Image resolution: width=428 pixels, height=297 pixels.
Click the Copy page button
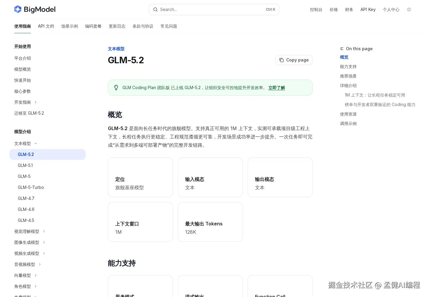(x=294, y=60)
